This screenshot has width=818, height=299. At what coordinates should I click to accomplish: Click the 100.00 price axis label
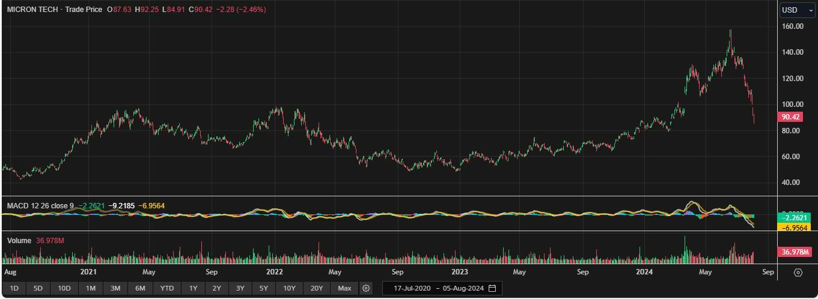click(793, 104)
